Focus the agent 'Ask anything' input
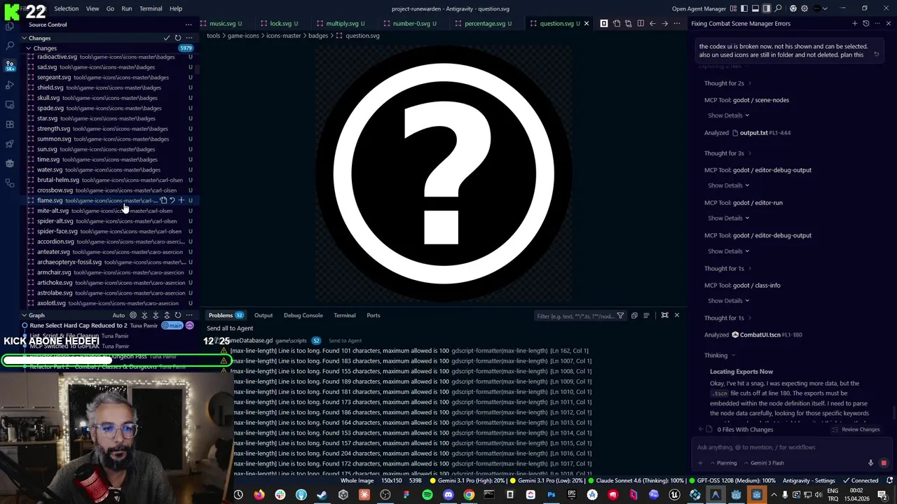The image size is (897, 504). 792,447
